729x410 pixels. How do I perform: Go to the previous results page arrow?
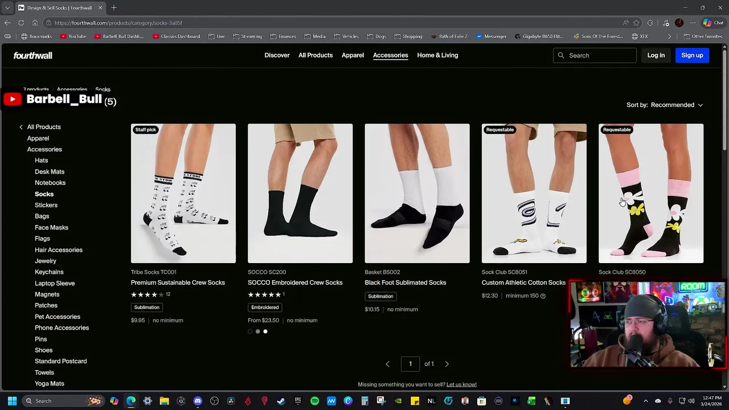[387, 364]
